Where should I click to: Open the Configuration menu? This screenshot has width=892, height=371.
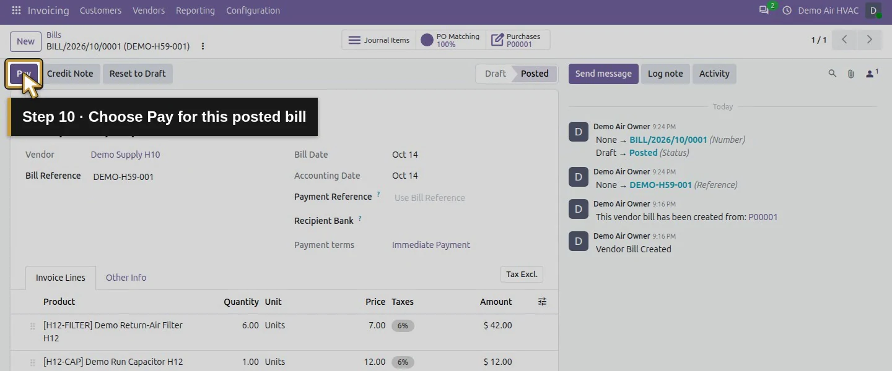253,11
